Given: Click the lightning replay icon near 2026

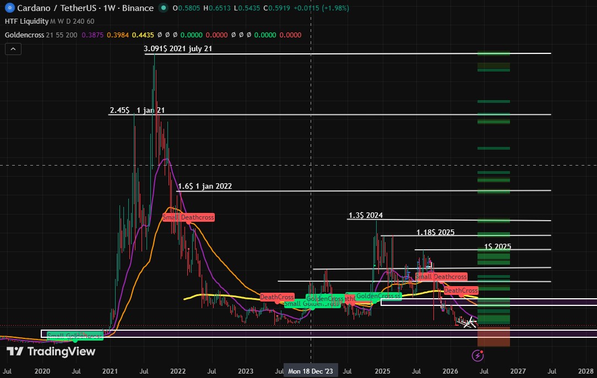Looking at the screenshot, I should [x=477, y=355].
